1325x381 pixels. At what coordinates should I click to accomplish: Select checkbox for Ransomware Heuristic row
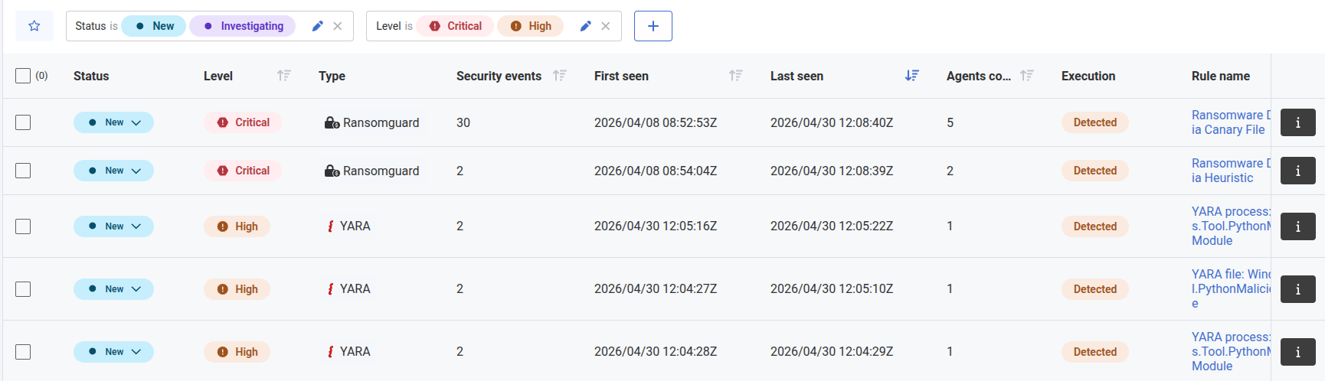click(23, 171)
